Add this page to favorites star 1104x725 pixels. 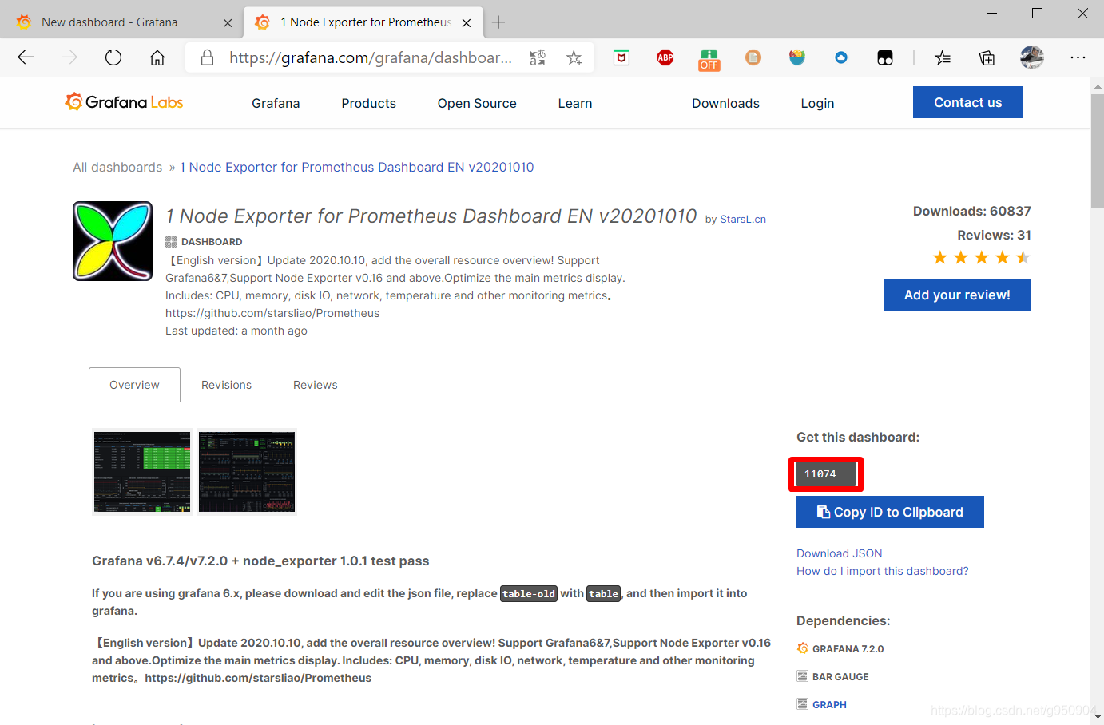[574, 57]
